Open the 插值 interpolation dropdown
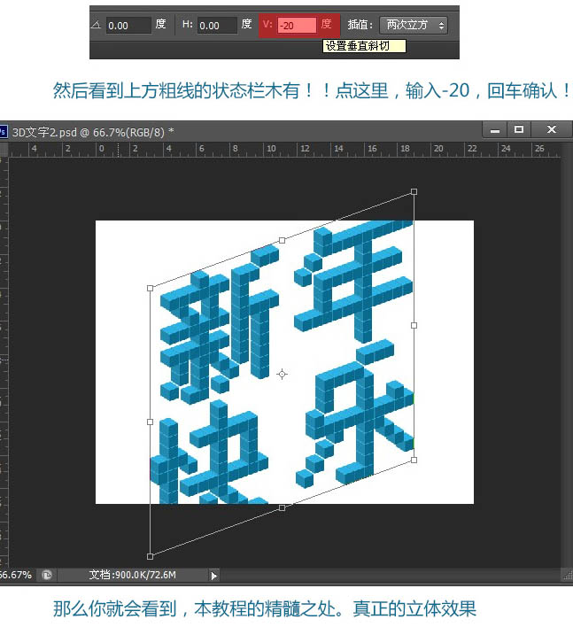573x627 pixels. click(x=413, y=26)
